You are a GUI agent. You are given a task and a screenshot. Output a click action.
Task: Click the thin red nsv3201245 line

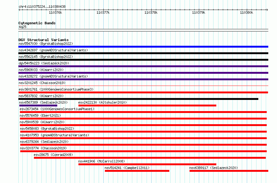[143, 86]
